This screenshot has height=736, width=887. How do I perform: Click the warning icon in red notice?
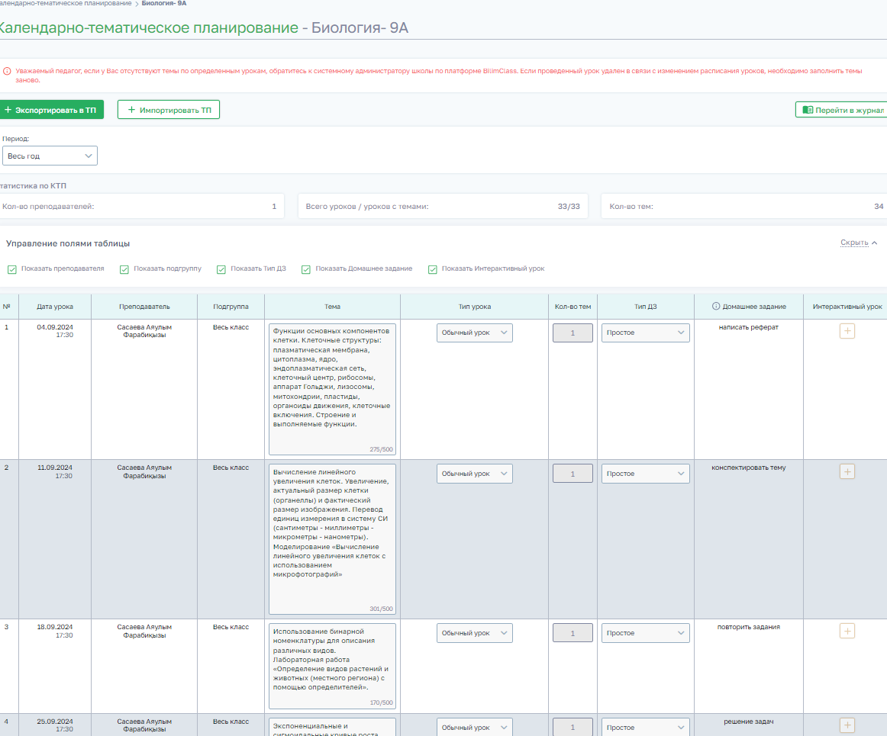tap(7, 71)
